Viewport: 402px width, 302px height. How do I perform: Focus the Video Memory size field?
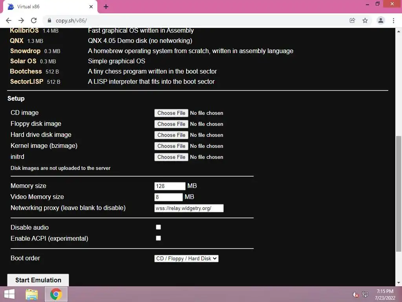pos(168,197)
